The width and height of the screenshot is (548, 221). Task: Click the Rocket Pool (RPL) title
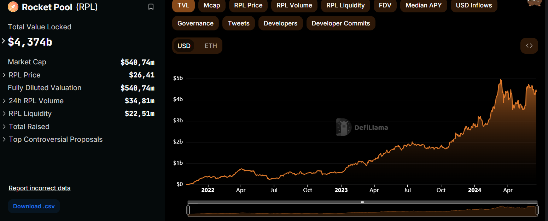coord(60,7)
